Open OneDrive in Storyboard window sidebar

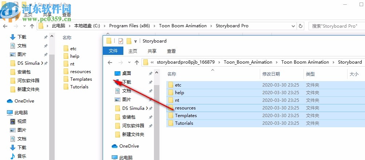[129, 146]
